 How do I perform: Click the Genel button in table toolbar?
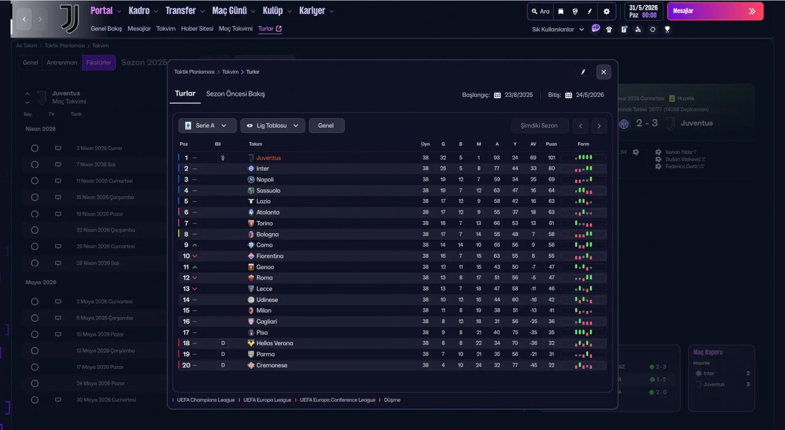[x=326, y=126]
